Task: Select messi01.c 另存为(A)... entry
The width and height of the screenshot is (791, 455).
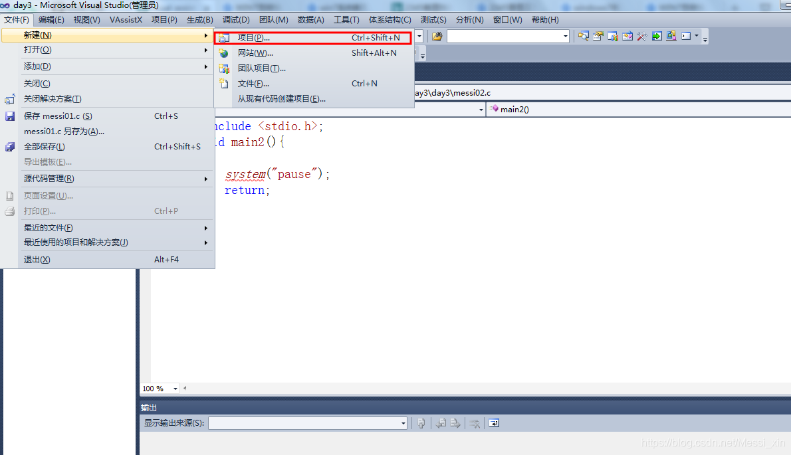Action: (x=108, y=132)
